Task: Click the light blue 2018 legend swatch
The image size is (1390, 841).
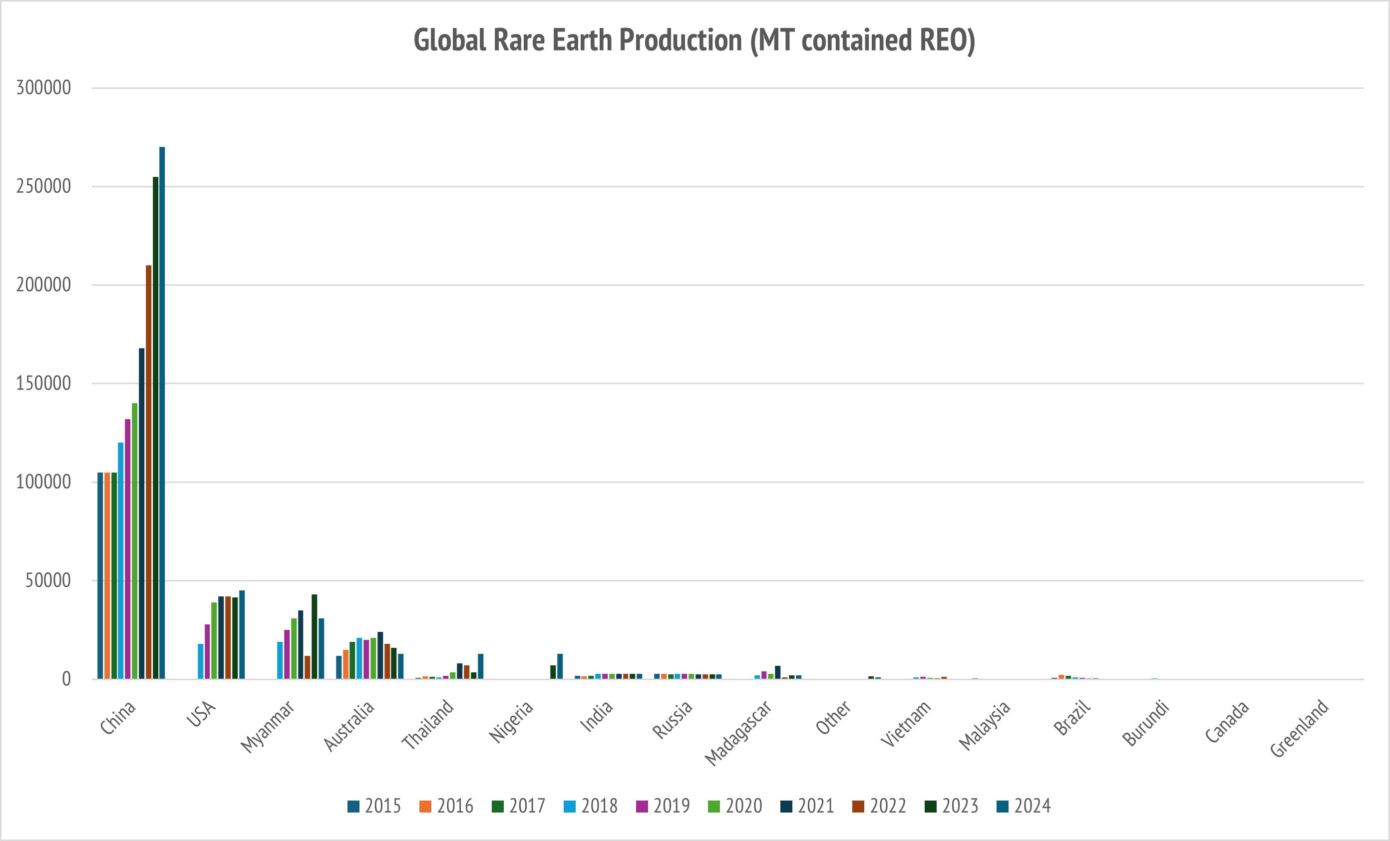Action: [570, 807]
